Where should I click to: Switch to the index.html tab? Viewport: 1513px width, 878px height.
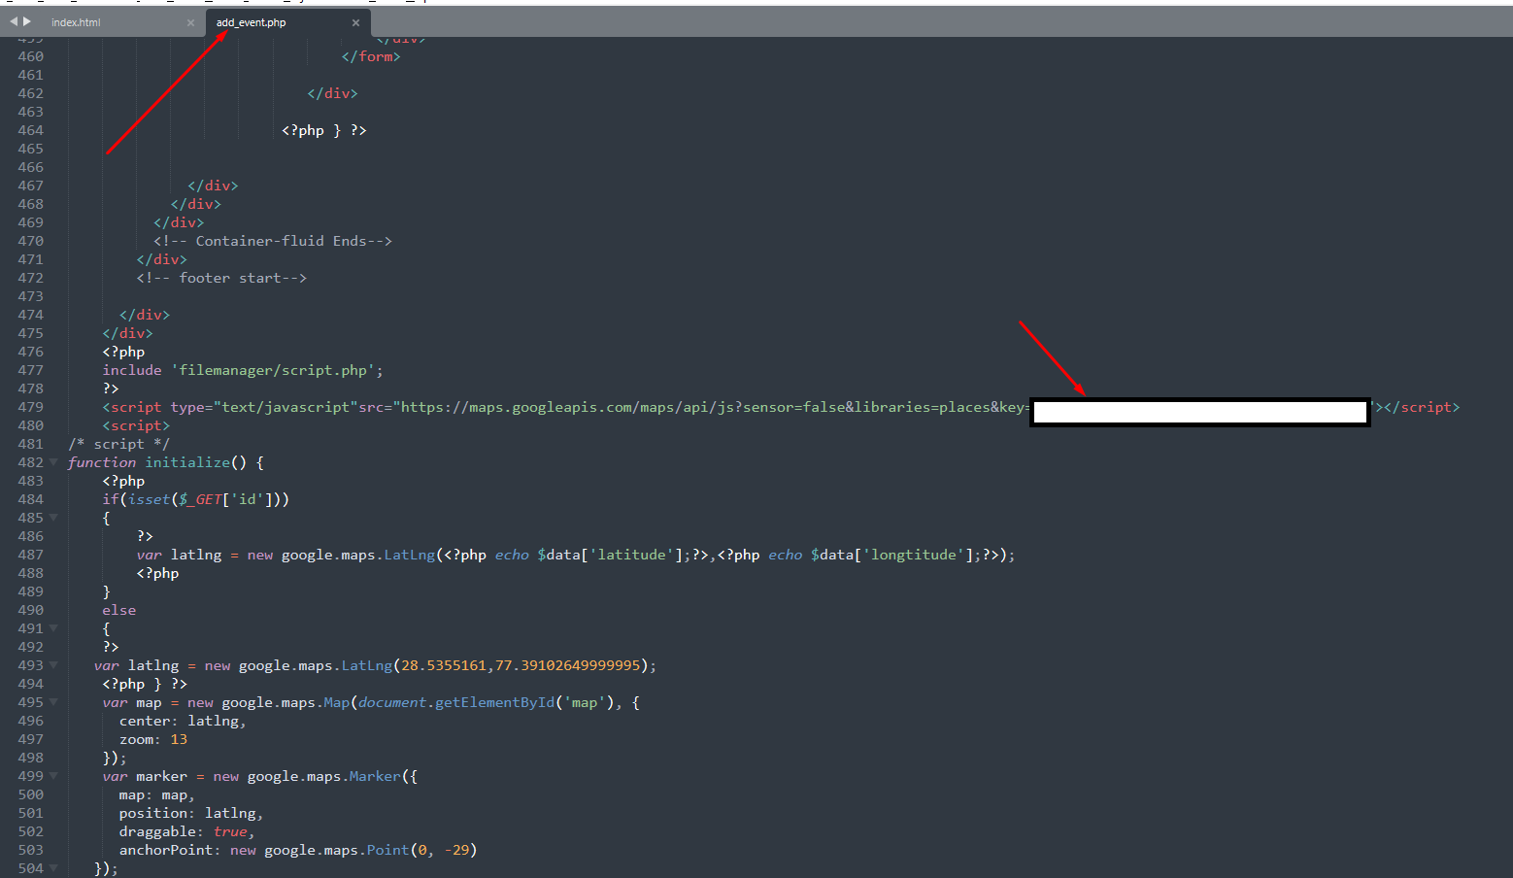click(x=76, y=22)
